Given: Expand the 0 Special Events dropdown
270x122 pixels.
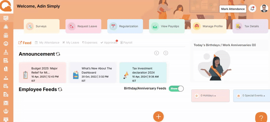Looking at the screenshot, I should pos(252,96).
